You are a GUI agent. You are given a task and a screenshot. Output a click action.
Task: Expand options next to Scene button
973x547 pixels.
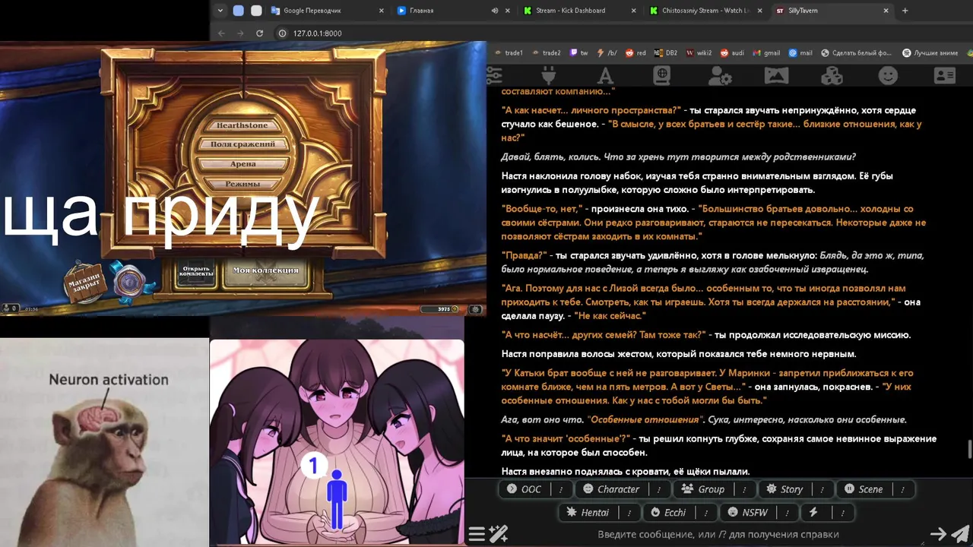(902, 489)
